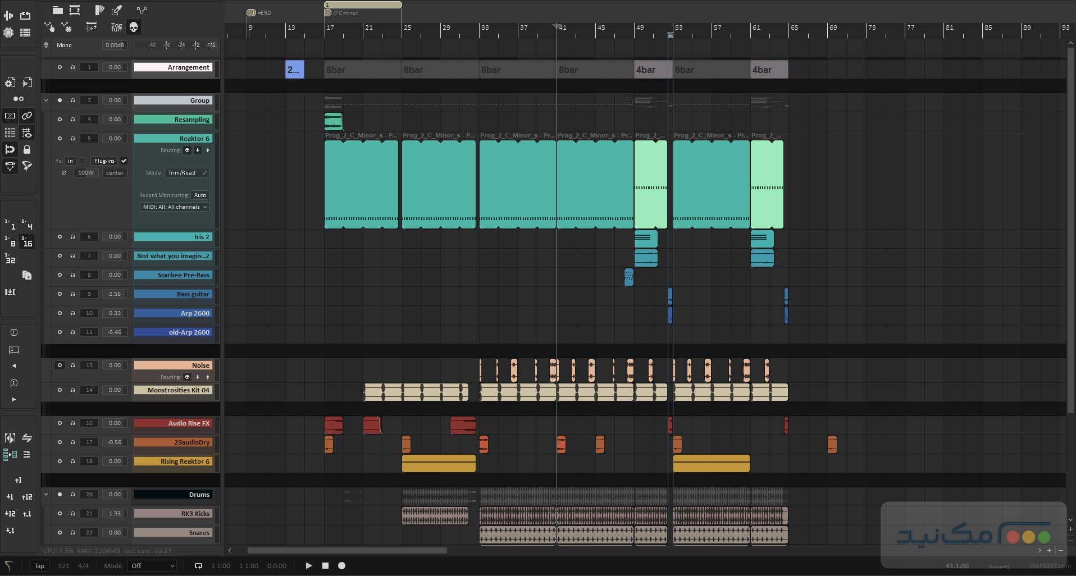Click the chain link icon

26,116
